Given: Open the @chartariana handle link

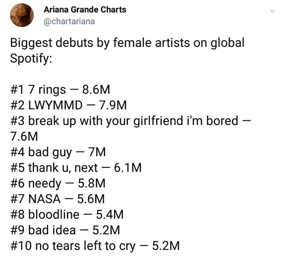Looking at the screenshot, I should point(69,22).
